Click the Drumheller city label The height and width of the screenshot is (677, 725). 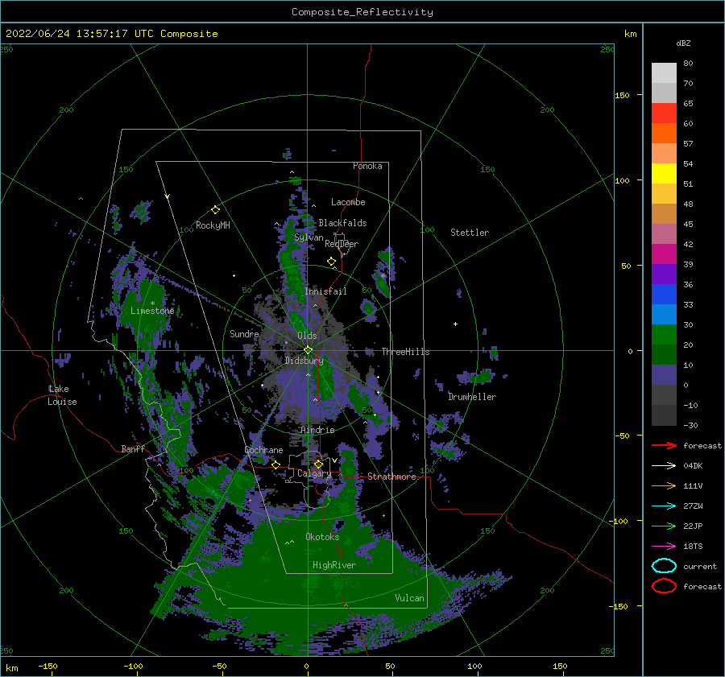[x=472, y=397]
